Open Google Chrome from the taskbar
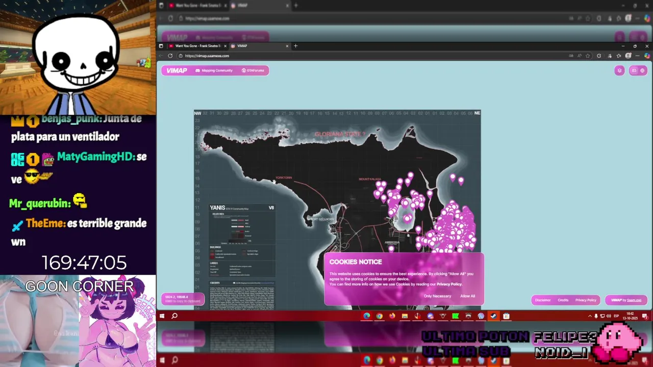This screenshot has width=653, height=367. point(379,316)
